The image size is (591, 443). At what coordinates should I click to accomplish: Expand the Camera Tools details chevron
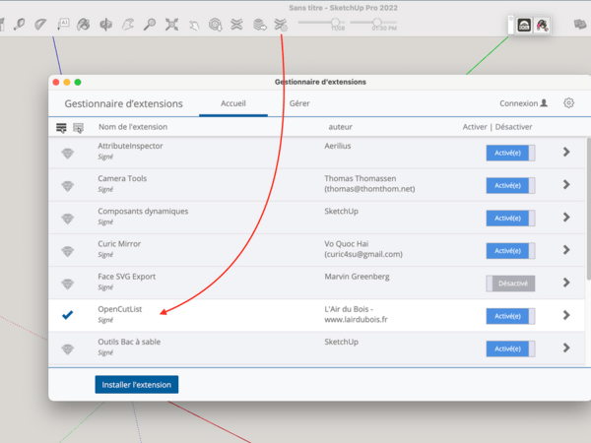pos(566,185)
